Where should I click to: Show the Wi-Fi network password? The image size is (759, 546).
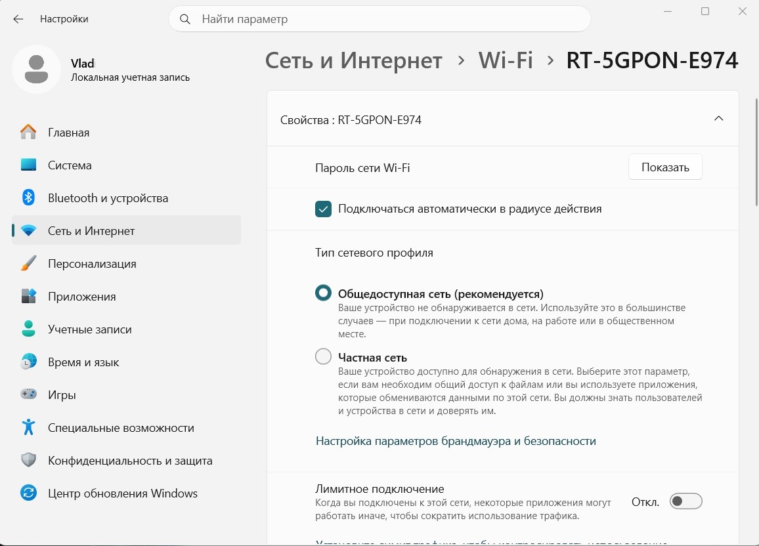point(665,167)
